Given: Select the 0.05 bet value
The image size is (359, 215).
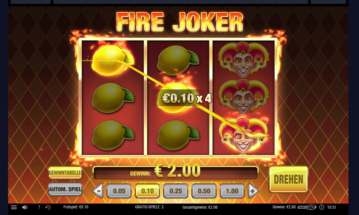Looking at the screenshot, I should click(119, 191).
